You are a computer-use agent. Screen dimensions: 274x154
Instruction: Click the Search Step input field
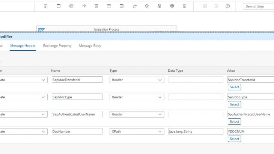(x=259, y=6)
